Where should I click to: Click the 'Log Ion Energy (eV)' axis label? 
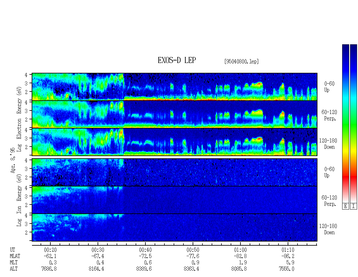click(x=19, y=200)
